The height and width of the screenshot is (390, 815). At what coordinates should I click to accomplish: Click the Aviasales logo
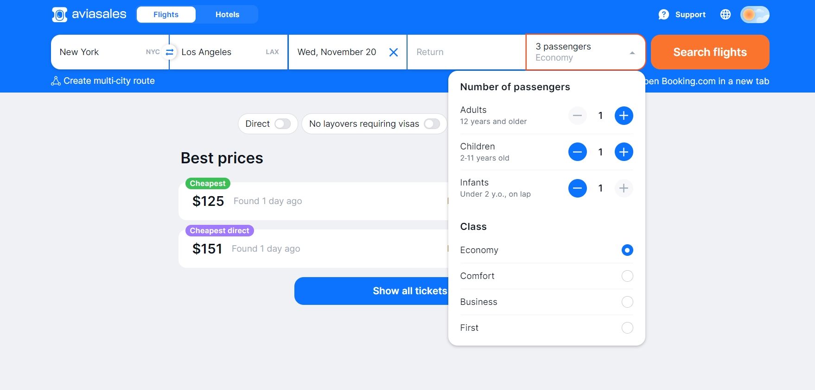pyautogui.click(x=89, y=14)
